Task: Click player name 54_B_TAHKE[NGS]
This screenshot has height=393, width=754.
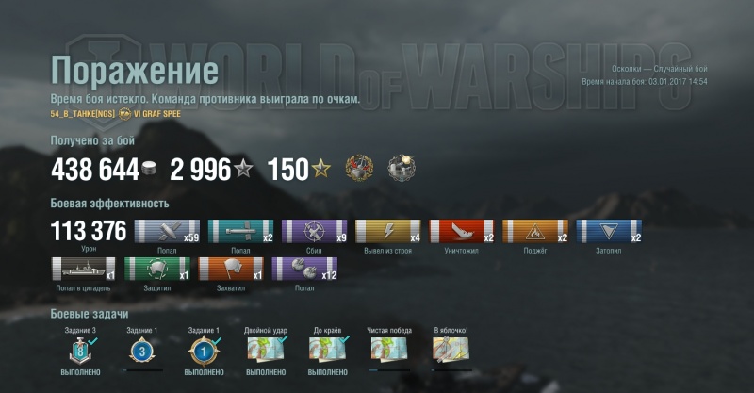Action: coord(83,114)
